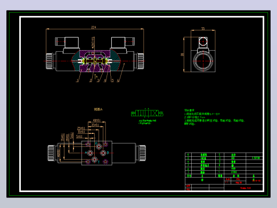Click the 224 overall length dimension text
The height and width of the screenshot is (208, 277).
(x=93, y=27)
